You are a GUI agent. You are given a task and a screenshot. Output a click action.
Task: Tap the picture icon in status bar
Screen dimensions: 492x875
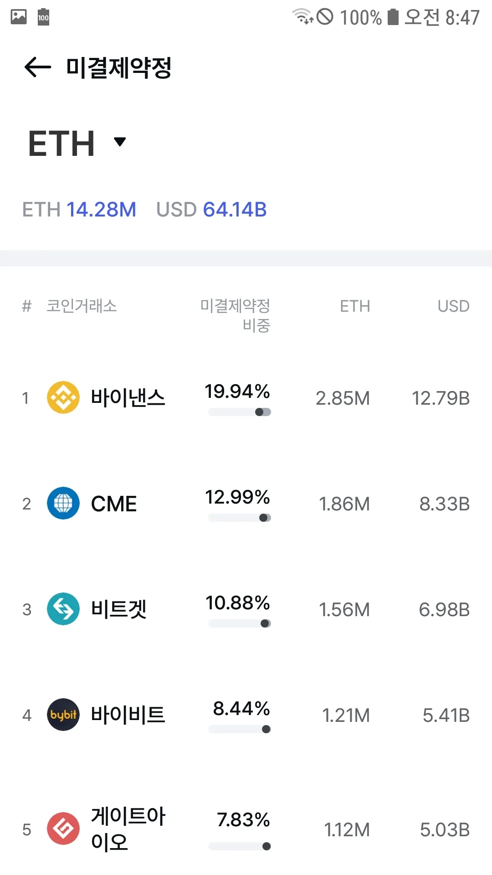19,17
